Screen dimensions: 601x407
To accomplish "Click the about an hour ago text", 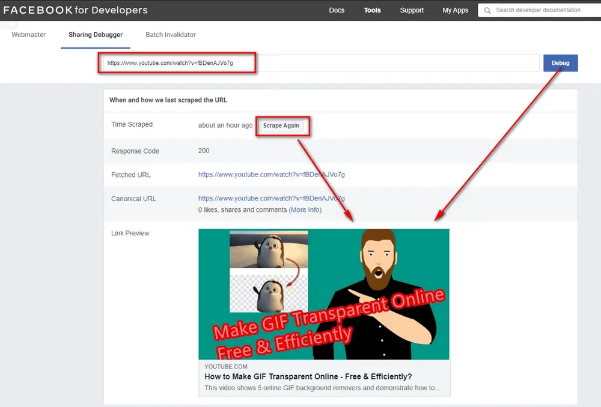I will point(225,125).
